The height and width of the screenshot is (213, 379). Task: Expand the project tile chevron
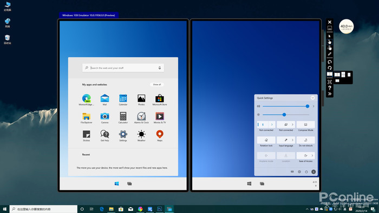pyautogui.click(x=292, y=124)
